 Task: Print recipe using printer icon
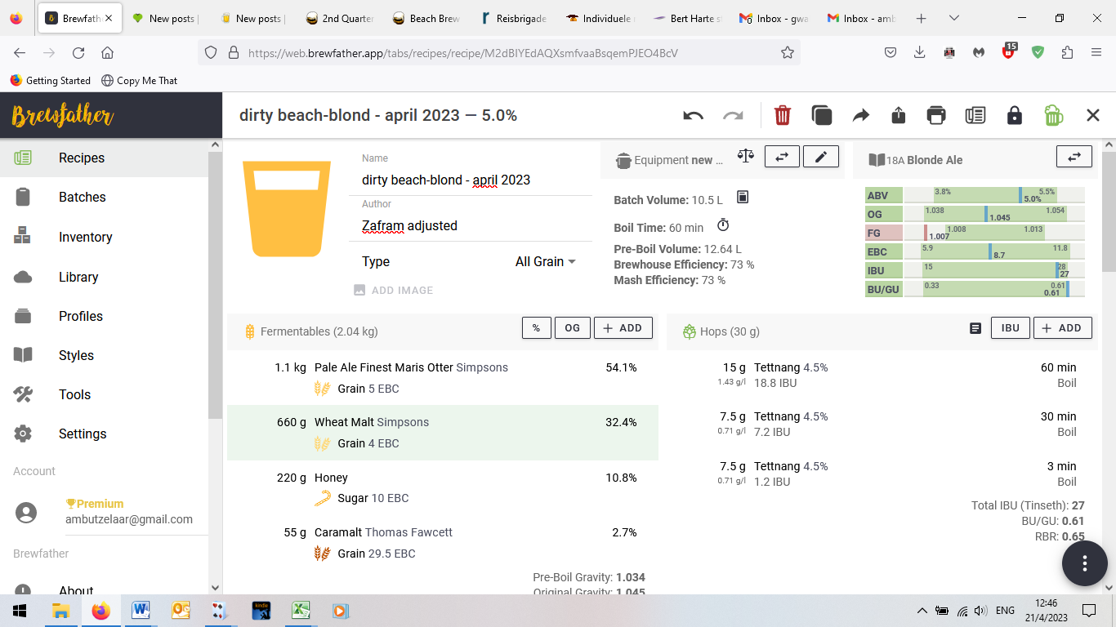936,115
